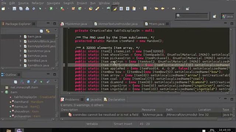Click the New Java Package icon
This screenshot has width=236, height=132.
coord(73,8)
